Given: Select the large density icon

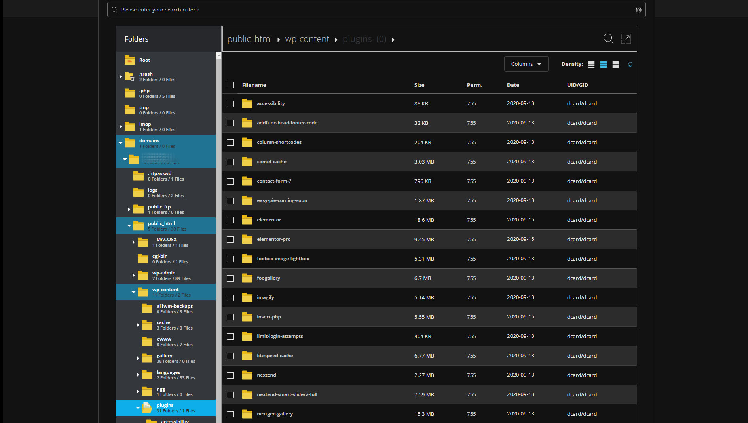Looking at the screenshot, I should tap(615, 65).
